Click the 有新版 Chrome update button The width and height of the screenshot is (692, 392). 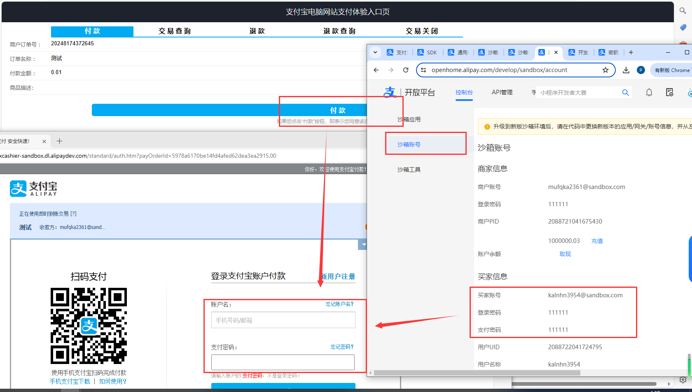672,70
